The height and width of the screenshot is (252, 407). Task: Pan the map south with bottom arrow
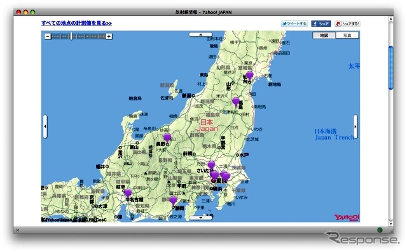pos(200,218)
